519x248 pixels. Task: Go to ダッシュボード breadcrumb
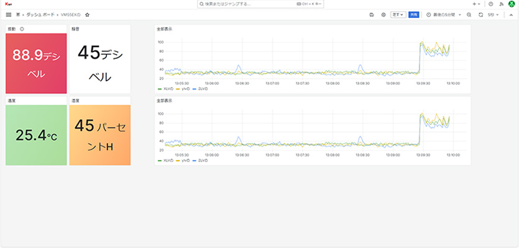click(x=40, y=14)
